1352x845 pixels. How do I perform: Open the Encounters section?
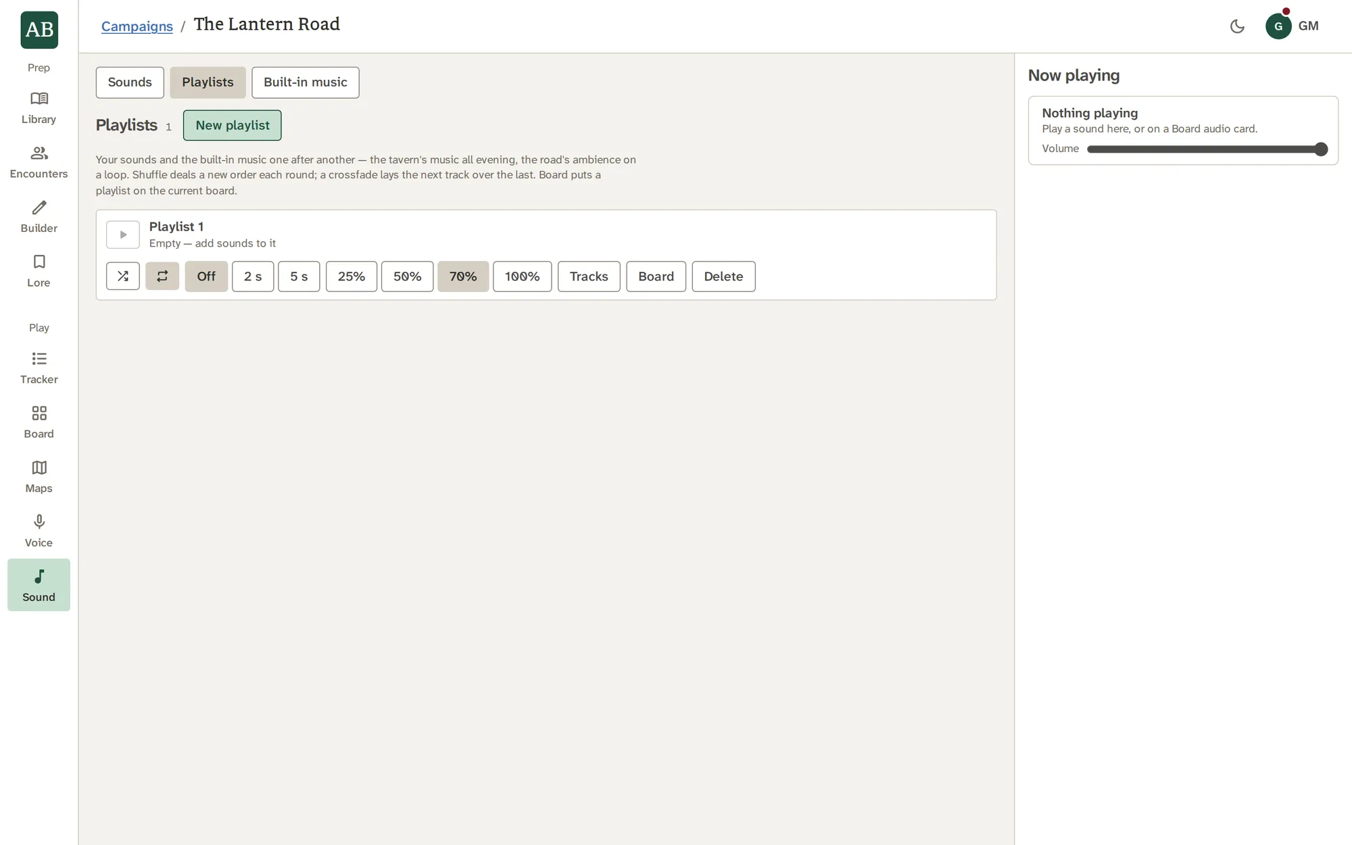coord(39,163)
